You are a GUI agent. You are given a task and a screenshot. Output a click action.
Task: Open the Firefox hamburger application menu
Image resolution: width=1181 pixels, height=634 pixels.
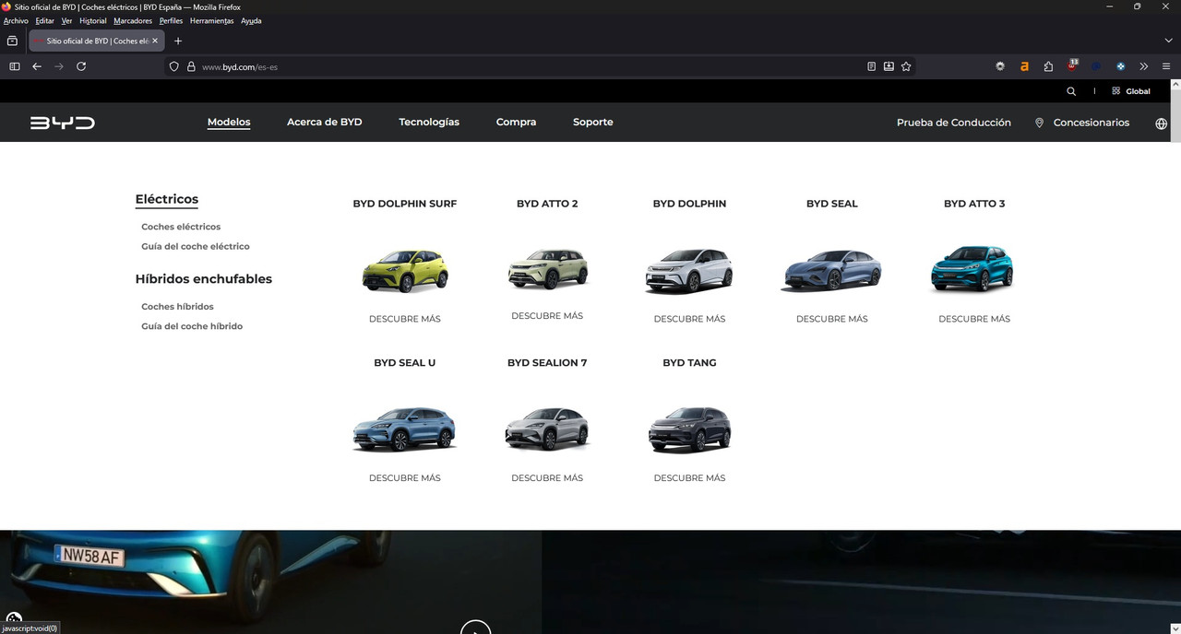click(x=1166, y=66)
